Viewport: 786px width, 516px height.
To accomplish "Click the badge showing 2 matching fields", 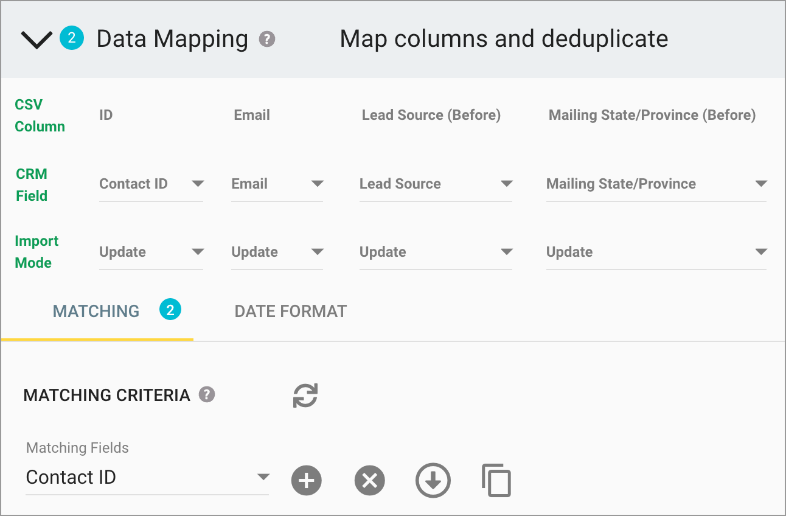I will [170, 310].
